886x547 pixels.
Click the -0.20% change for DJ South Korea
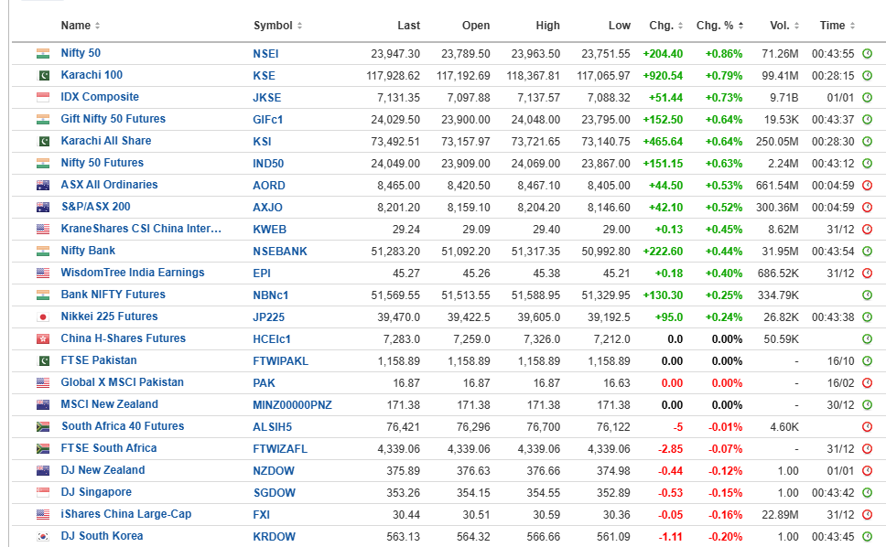pyautogui.click(x=726, y=537)
